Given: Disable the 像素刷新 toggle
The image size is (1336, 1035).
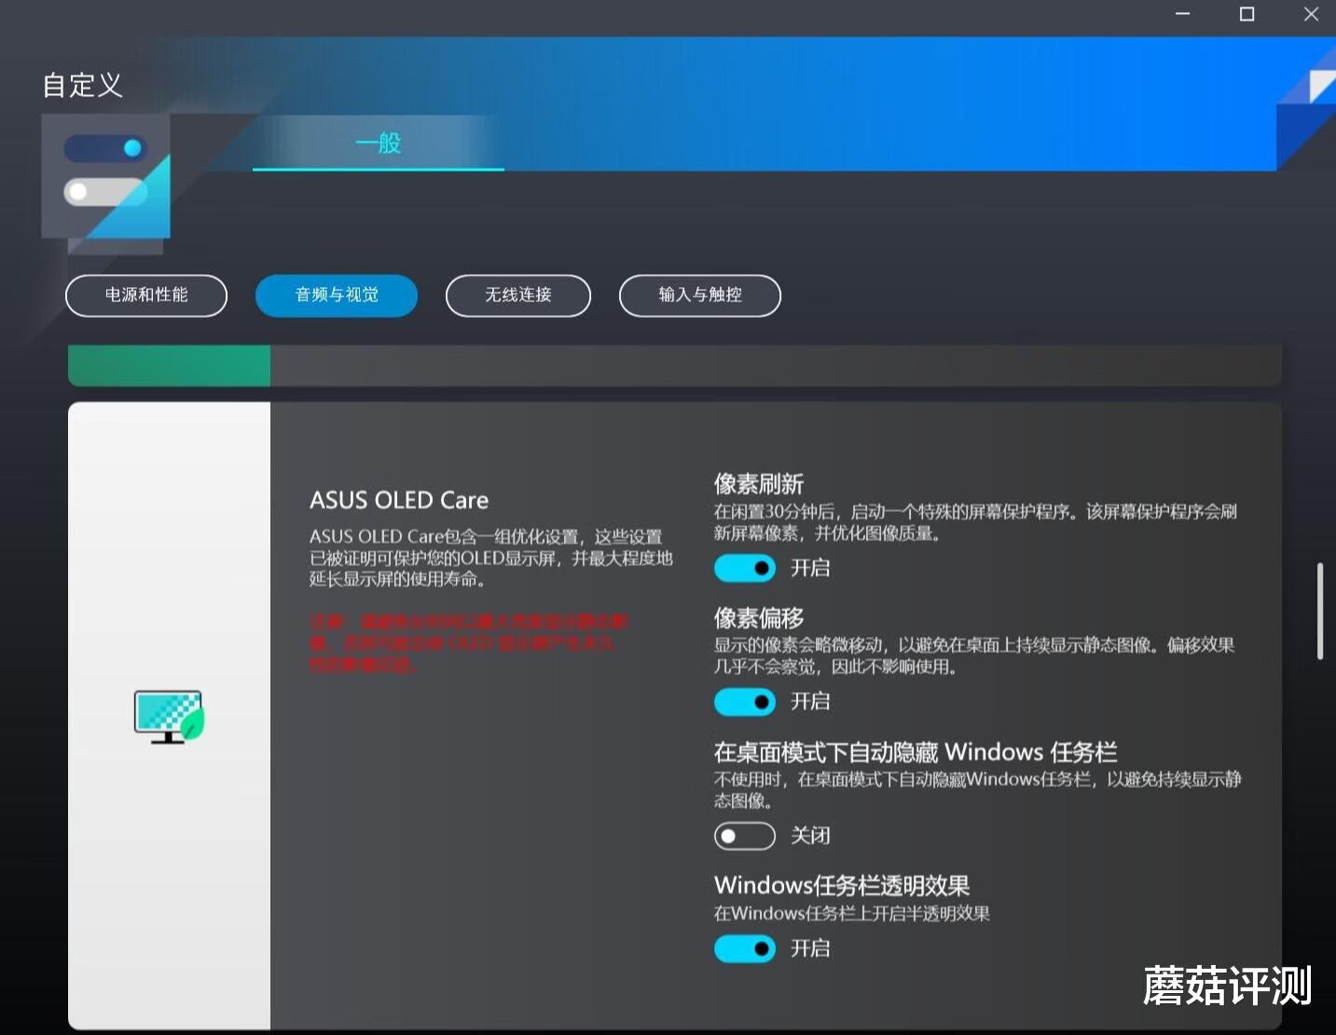Looking at the screenshot, I should (744, 568).
